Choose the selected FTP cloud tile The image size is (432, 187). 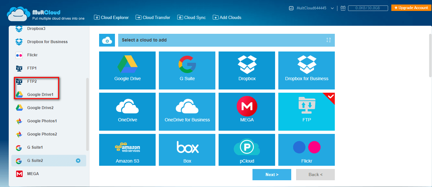[x=307, y=112]
